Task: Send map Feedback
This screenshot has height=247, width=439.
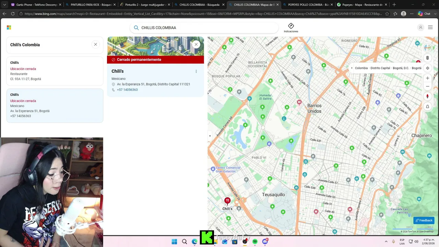Action: tap(424, 220)
